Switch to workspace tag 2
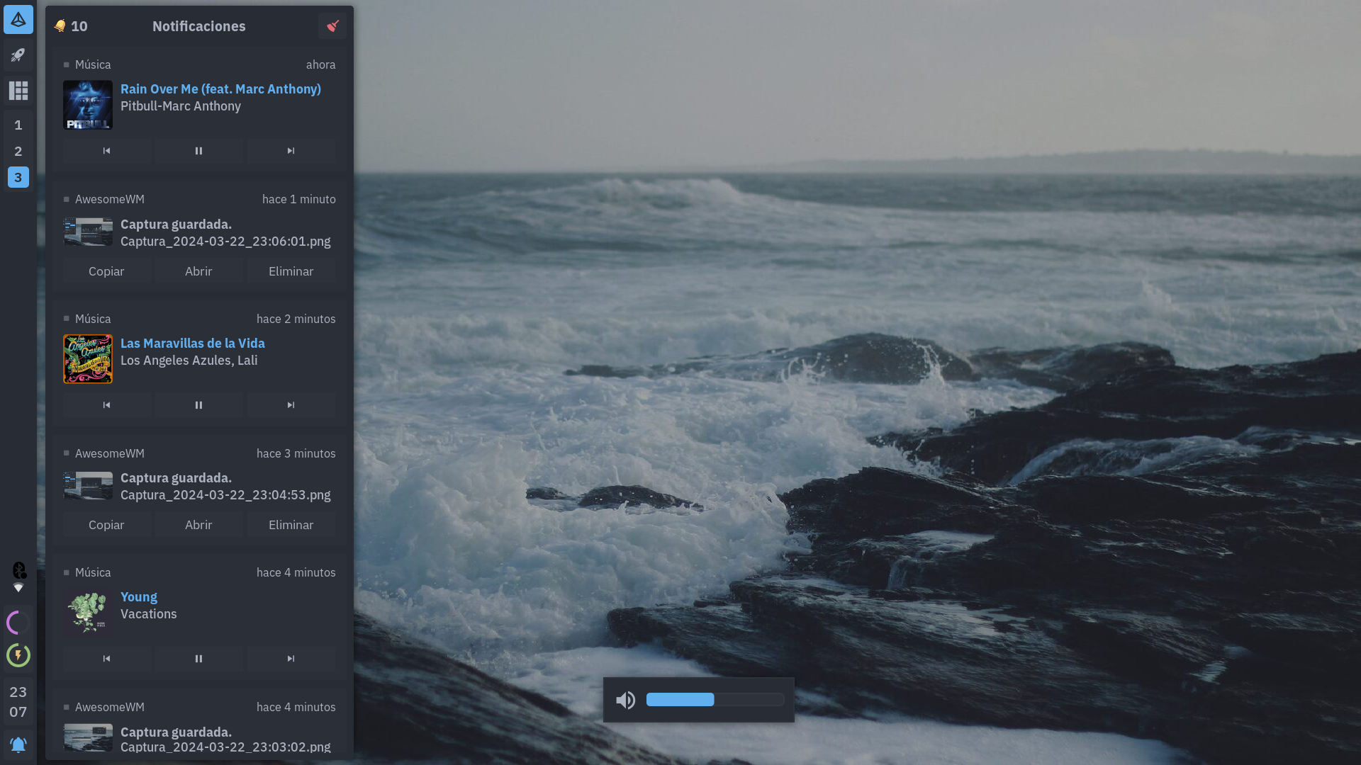The height and width of the screenshot is (765, 1361). coord(18,152)
